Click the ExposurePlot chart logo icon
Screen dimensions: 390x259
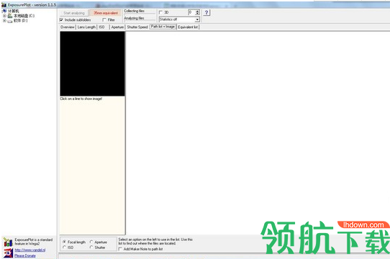click(8, 242)
